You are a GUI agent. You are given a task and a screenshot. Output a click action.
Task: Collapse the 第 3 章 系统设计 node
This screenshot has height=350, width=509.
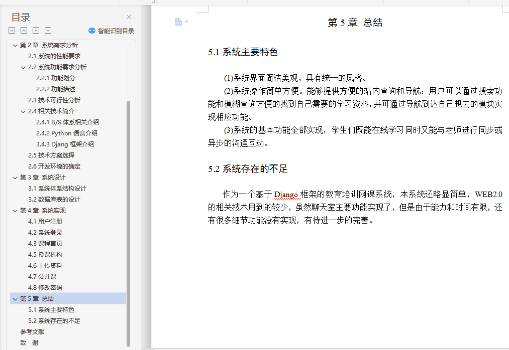click(x=15, y=178)
